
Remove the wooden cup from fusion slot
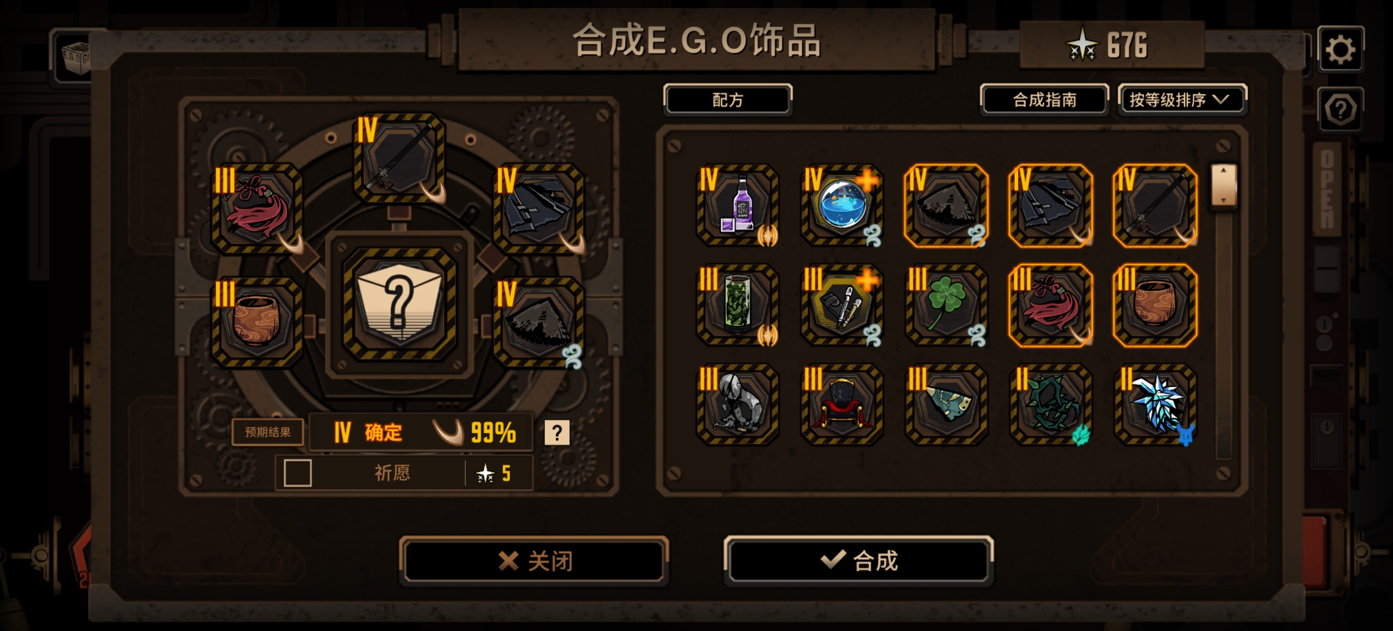click(257, 323)
